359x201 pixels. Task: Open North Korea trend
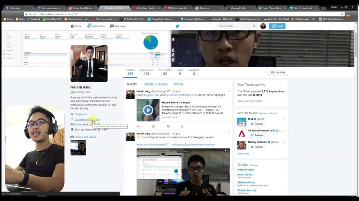[245, 174]
